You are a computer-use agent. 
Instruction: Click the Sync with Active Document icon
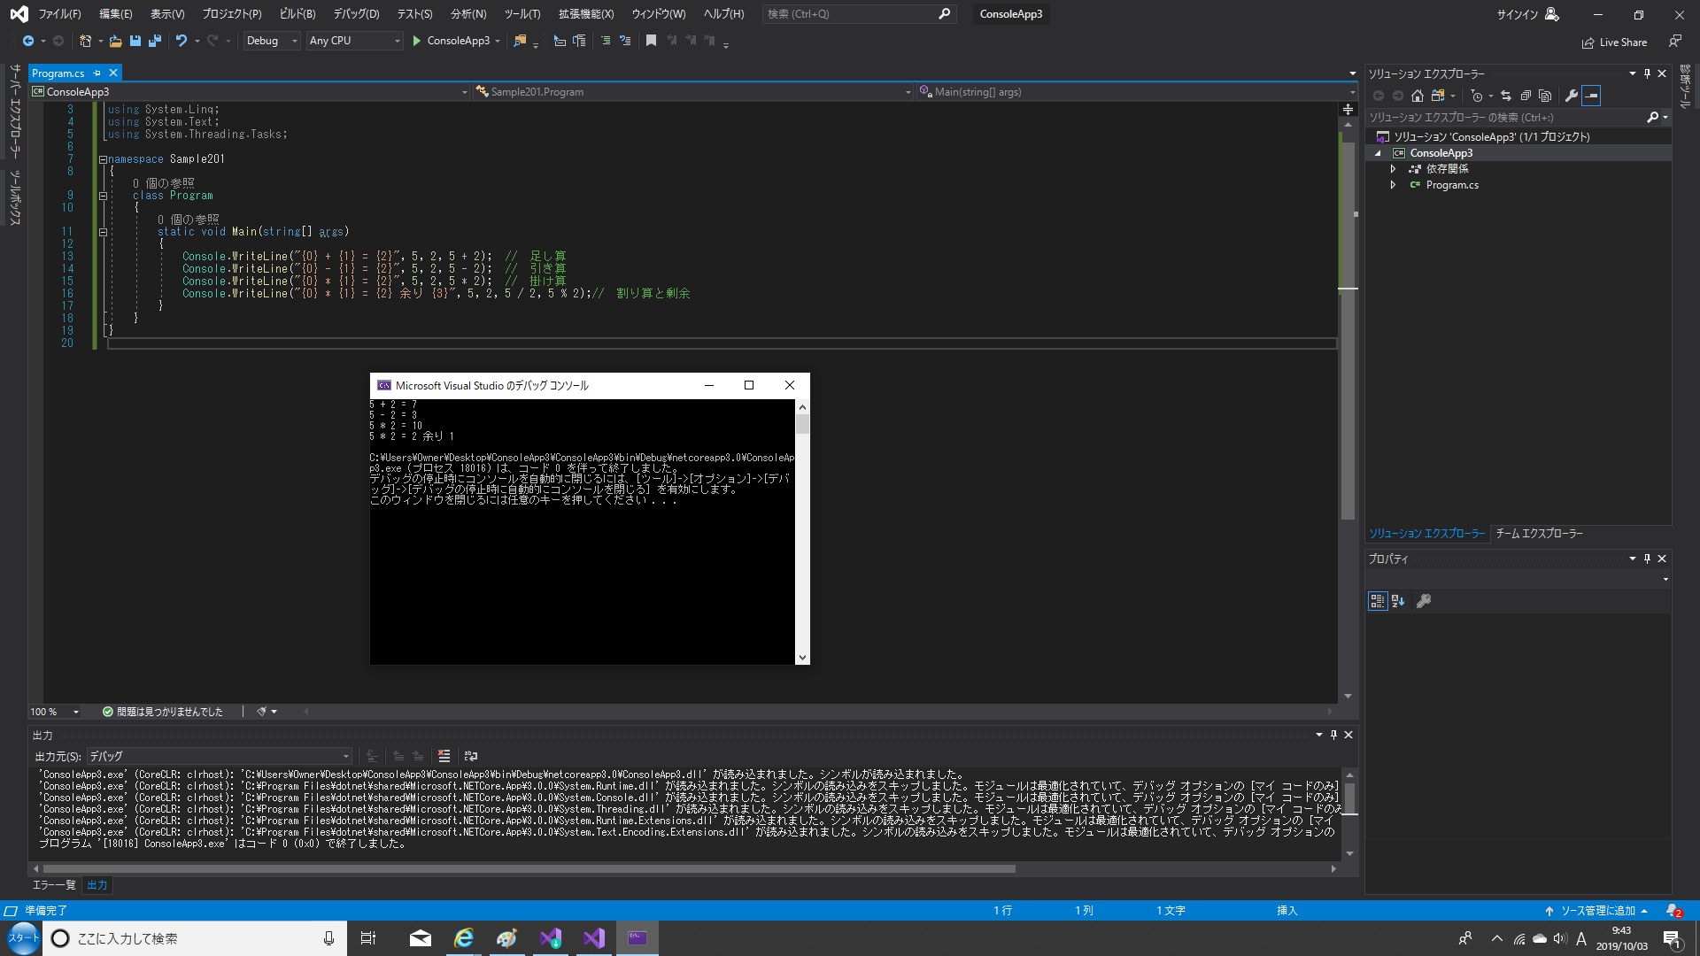click(1505, 96)
